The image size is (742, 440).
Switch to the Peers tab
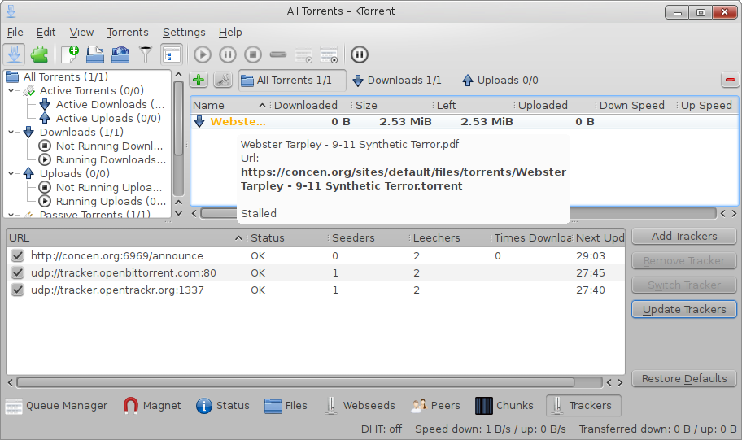click(x=435, y=406)
